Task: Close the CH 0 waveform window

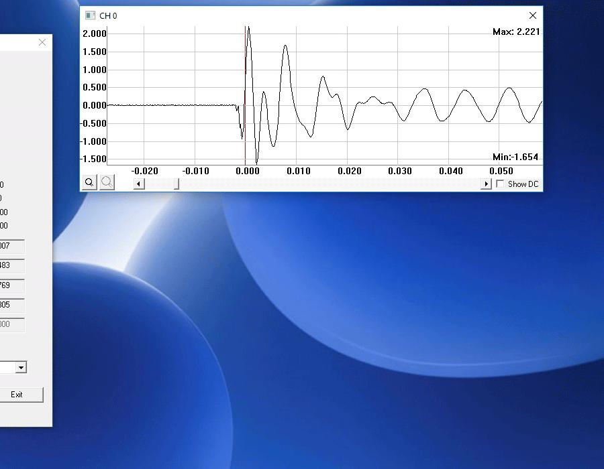Action: point(533,15)
